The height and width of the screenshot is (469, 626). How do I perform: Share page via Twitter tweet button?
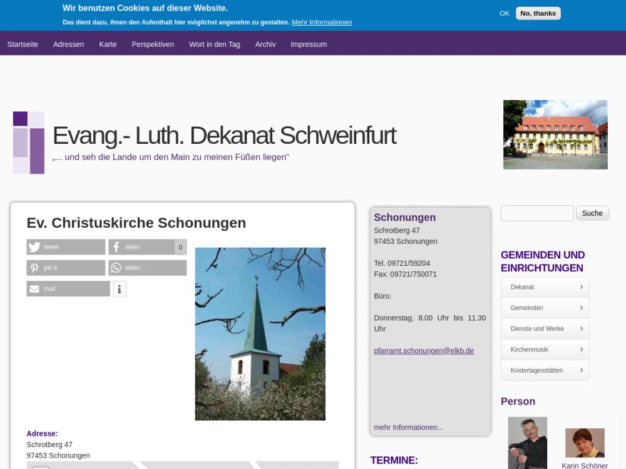pos(66,247)
